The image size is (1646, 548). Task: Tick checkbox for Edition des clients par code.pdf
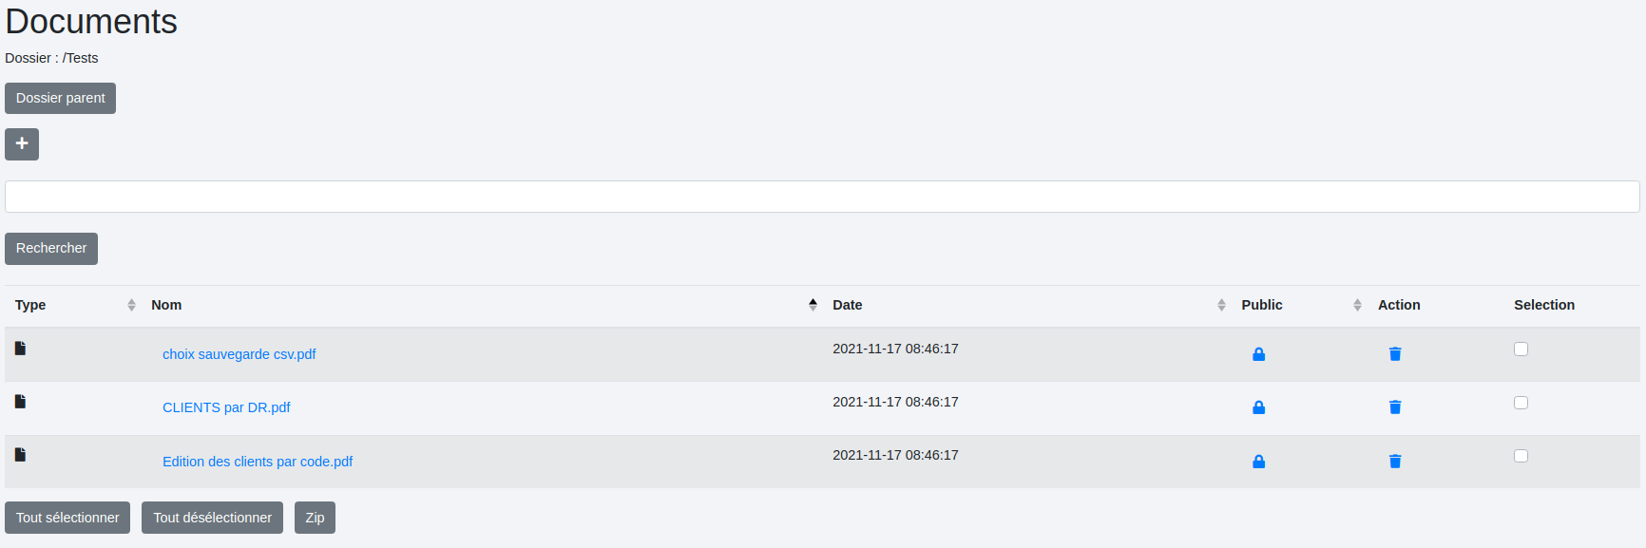pyautogui.click(x=1521, y=456)
